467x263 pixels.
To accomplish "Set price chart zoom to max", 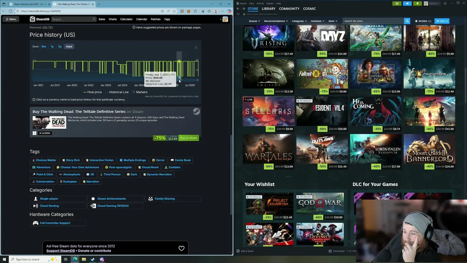I will click(x=69, y=46).
